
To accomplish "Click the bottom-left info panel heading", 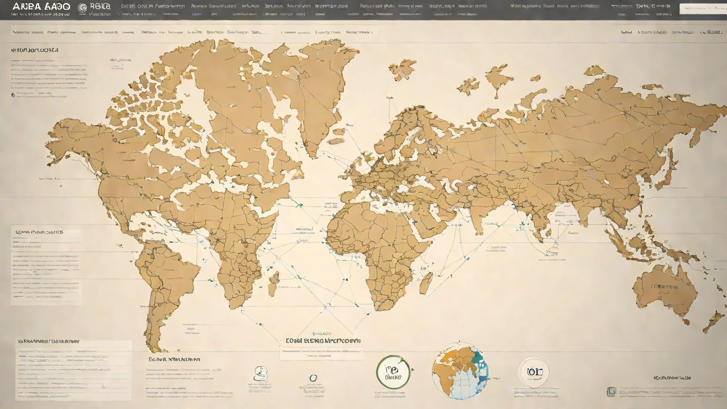I will [x=48, y=342].
